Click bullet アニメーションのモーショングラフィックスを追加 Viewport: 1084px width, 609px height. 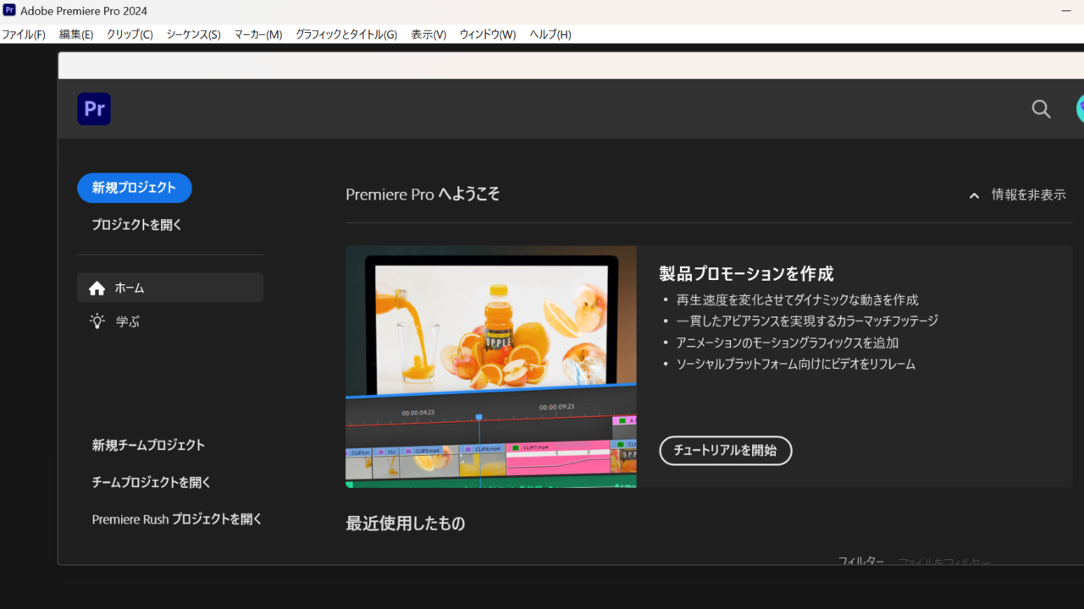[x=788, y=343]
